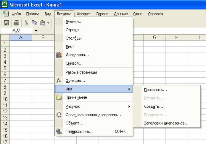
Task: Click the Cut scissors icon
Action: 26,23
